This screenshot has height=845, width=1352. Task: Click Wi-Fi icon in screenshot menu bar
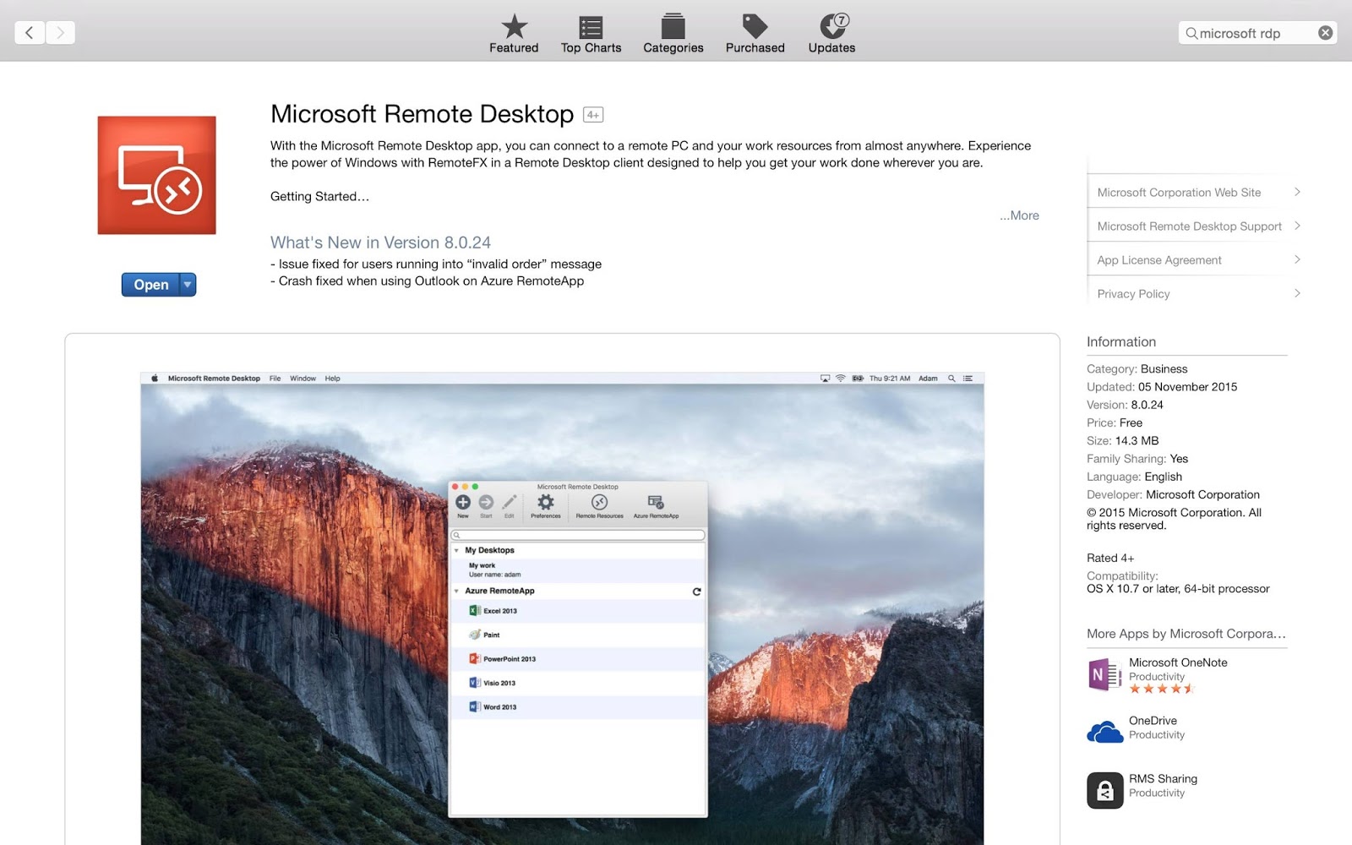click(840, 379)
